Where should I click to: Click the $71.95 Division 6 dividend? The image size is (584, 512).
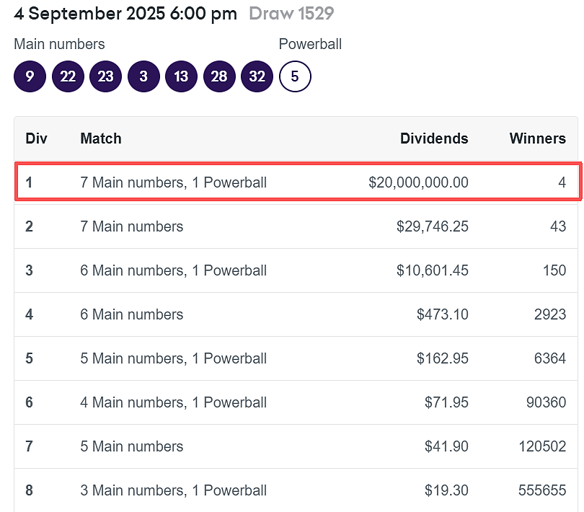click(446, 402)
